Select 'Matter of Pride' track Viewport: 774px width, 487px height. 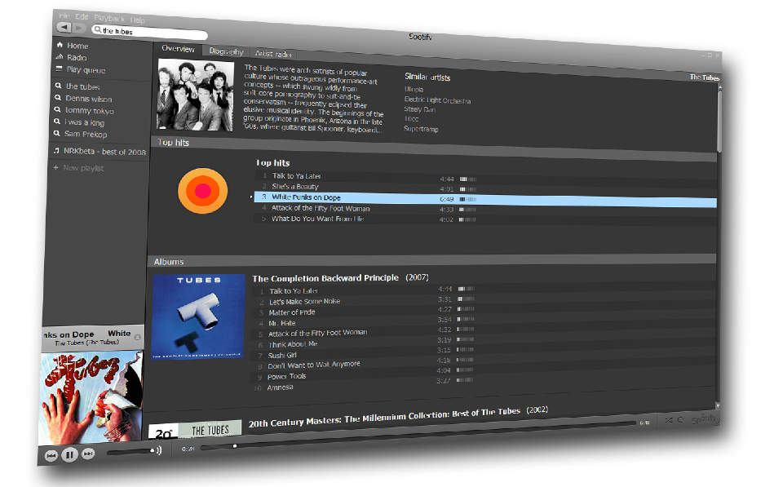click(x=292, y=312)
